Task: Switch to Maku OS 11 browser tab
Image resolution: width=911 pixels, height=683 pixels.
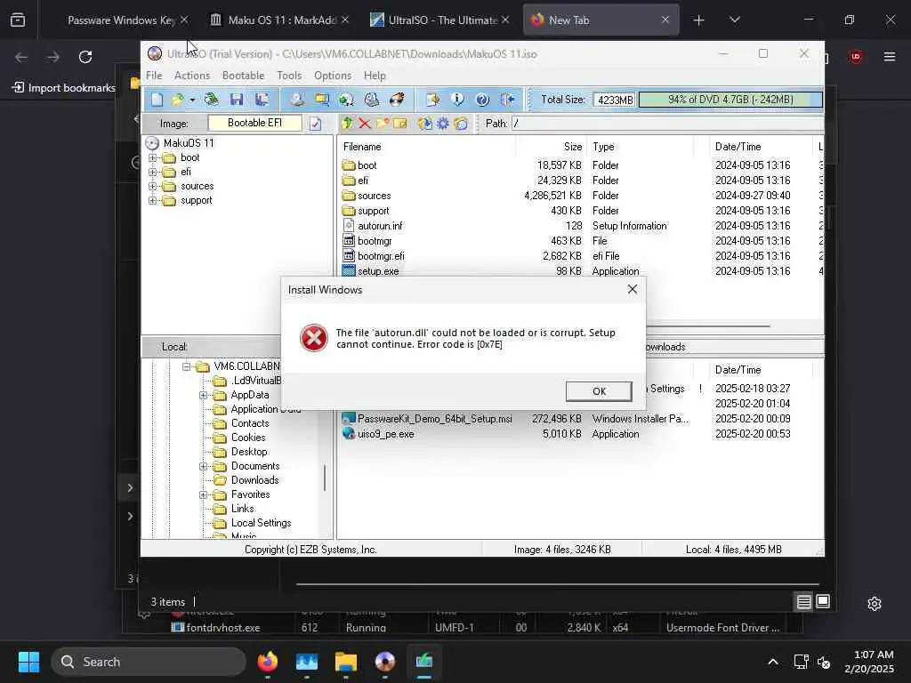Action: click(282, 20)
